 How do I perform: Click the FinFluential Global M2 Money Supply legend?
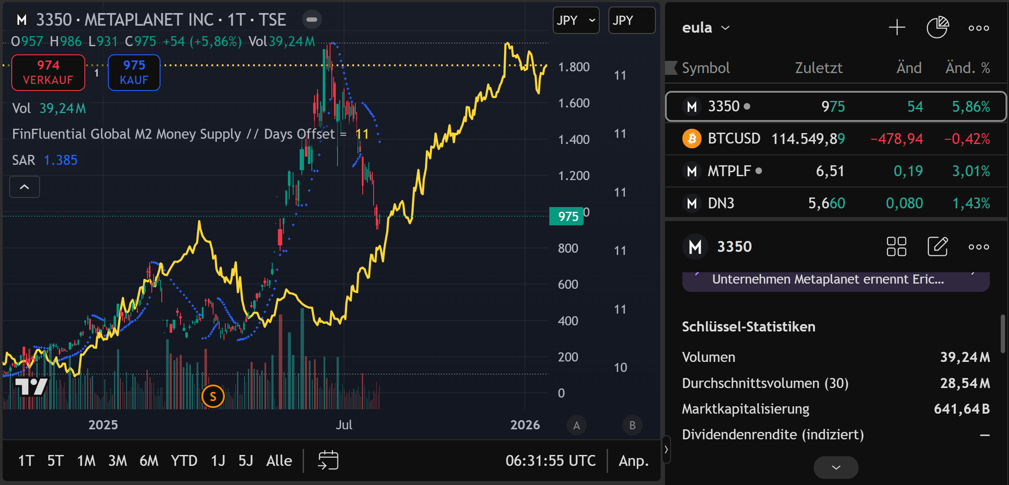point(190,134)
